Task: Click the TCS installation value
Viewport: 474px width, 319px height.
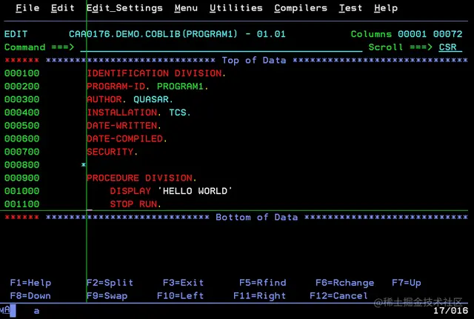Action: pyautogui.click(x=178, y=113)
